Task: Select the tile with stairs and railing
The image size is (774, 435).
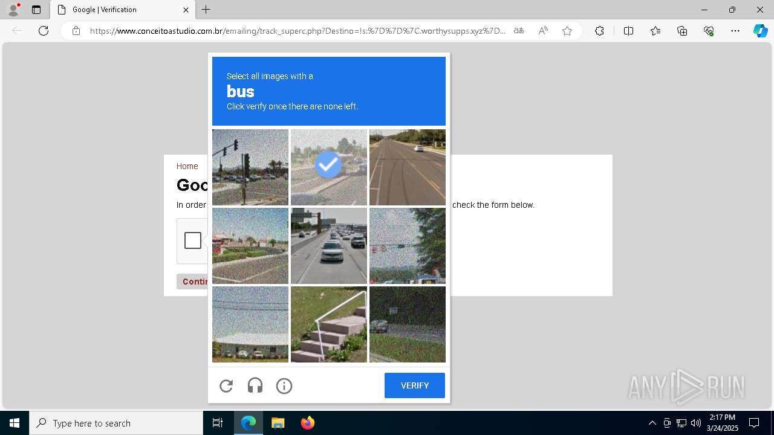Action: 329,324
